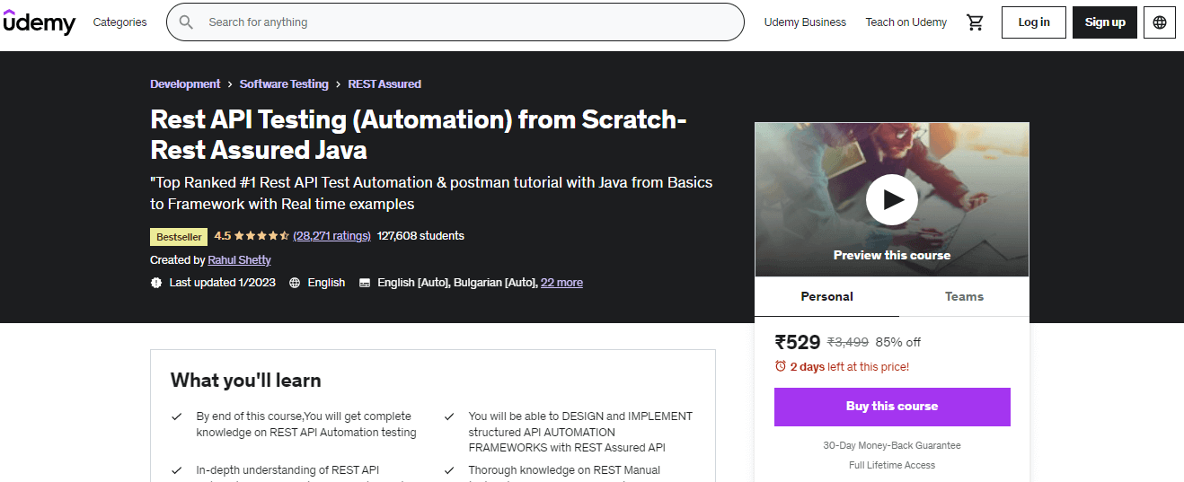Open the shopping cart icon
Image resolution: width=1184 pixels, height=482 pixels.
(975, 22)
